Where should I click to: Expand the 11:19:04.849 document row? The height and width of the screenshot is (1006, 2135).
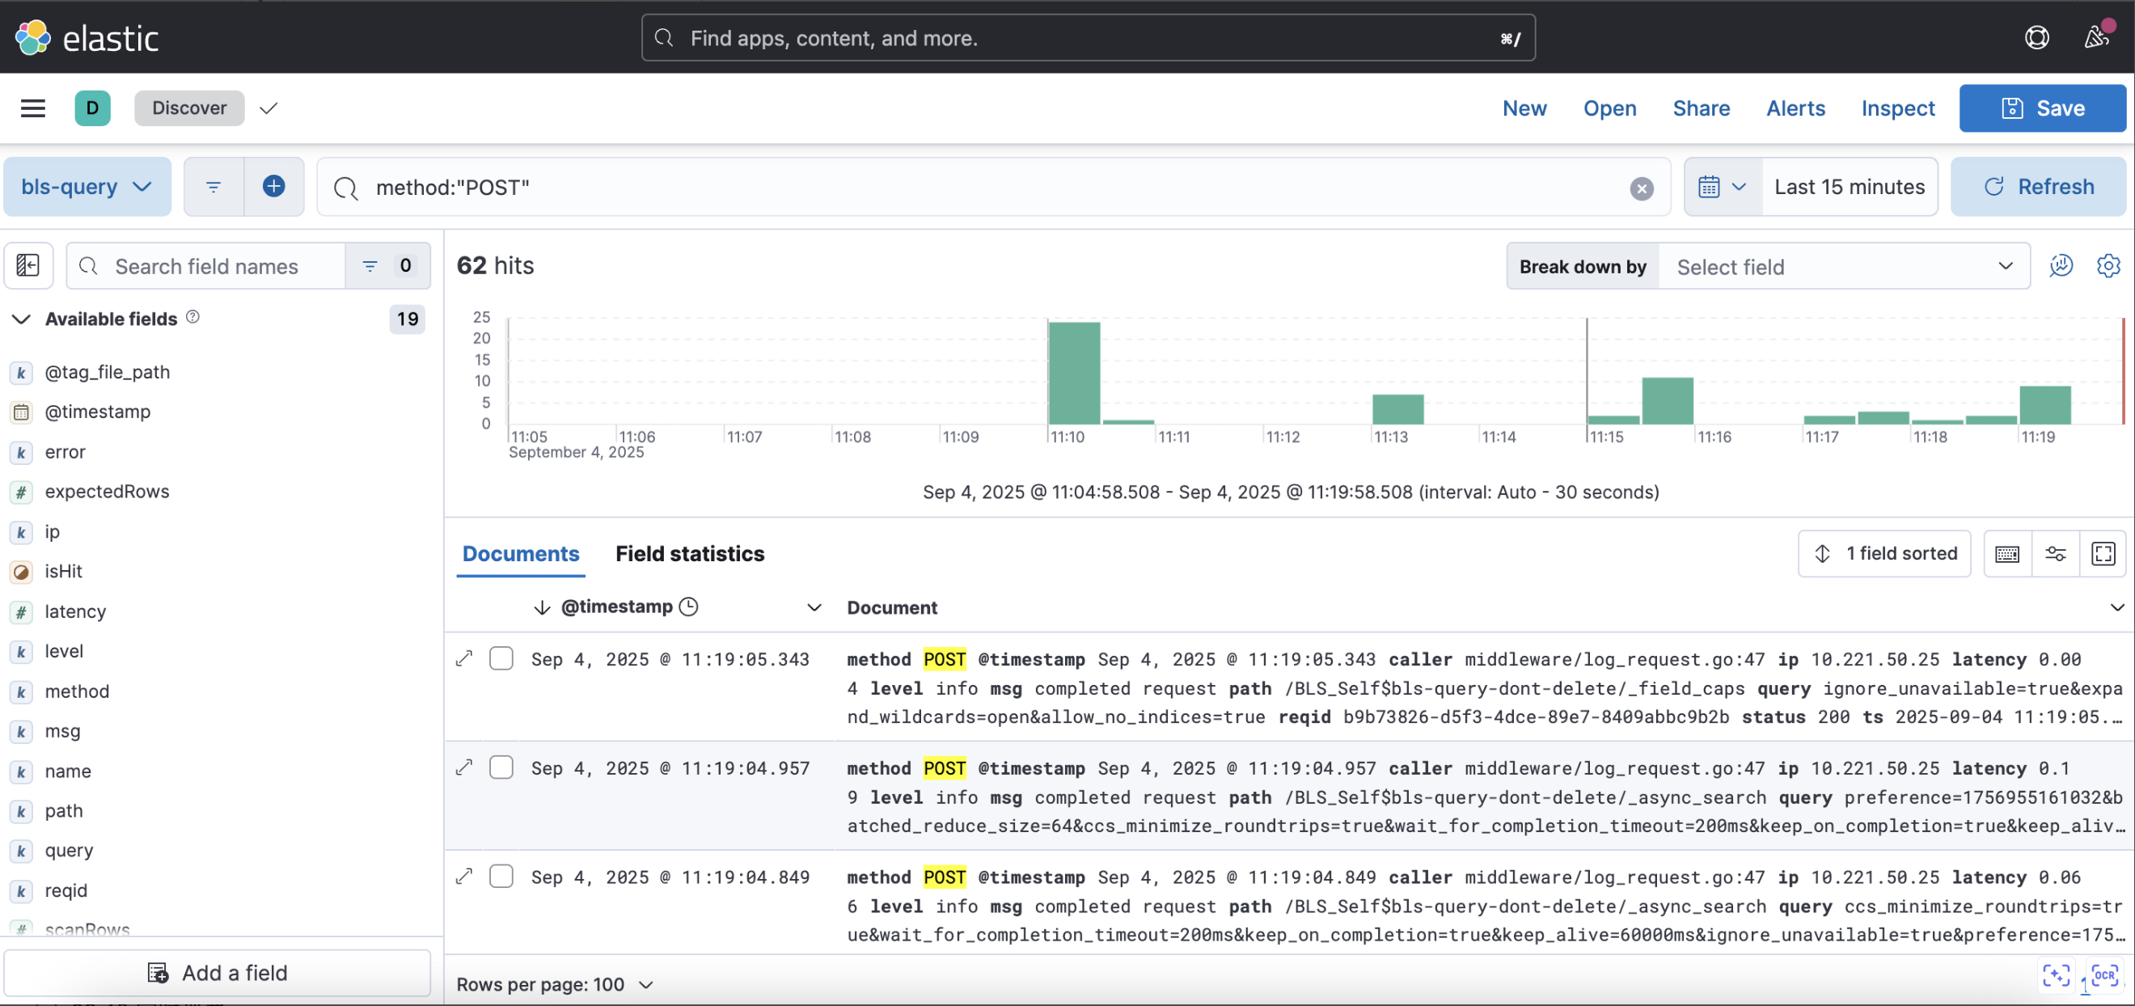click(x=464, y=876)
